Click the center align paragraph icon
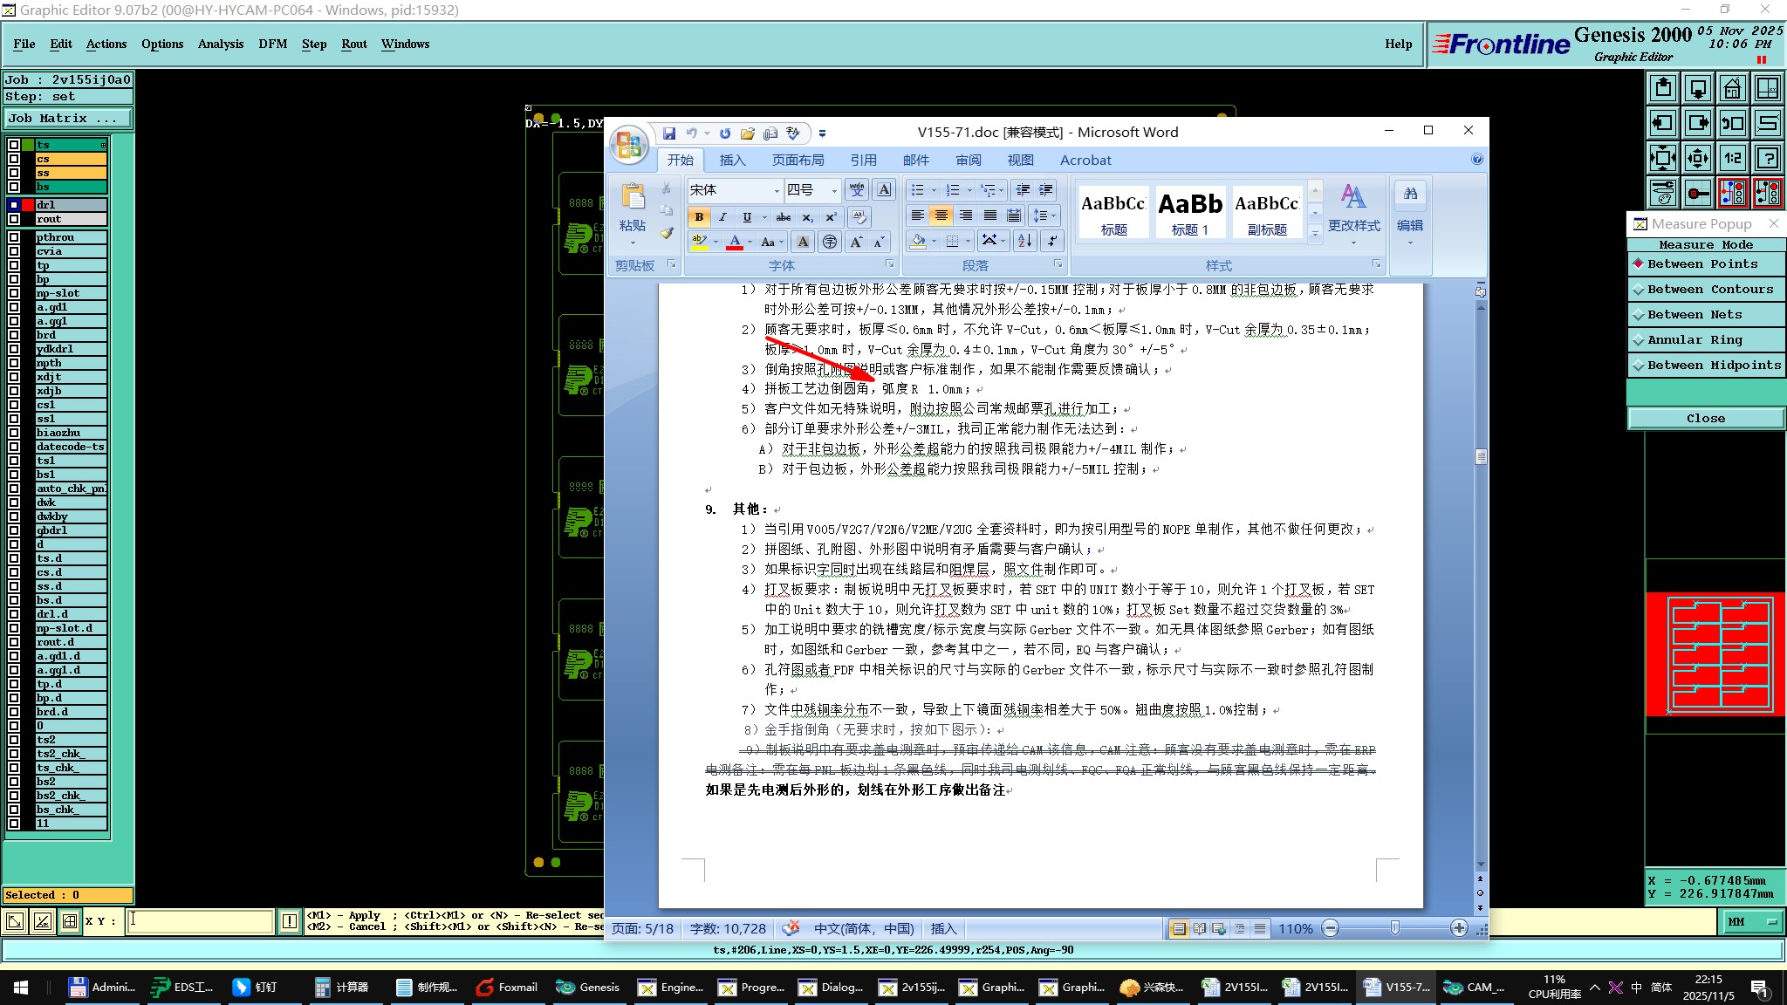 click(941, 215)
